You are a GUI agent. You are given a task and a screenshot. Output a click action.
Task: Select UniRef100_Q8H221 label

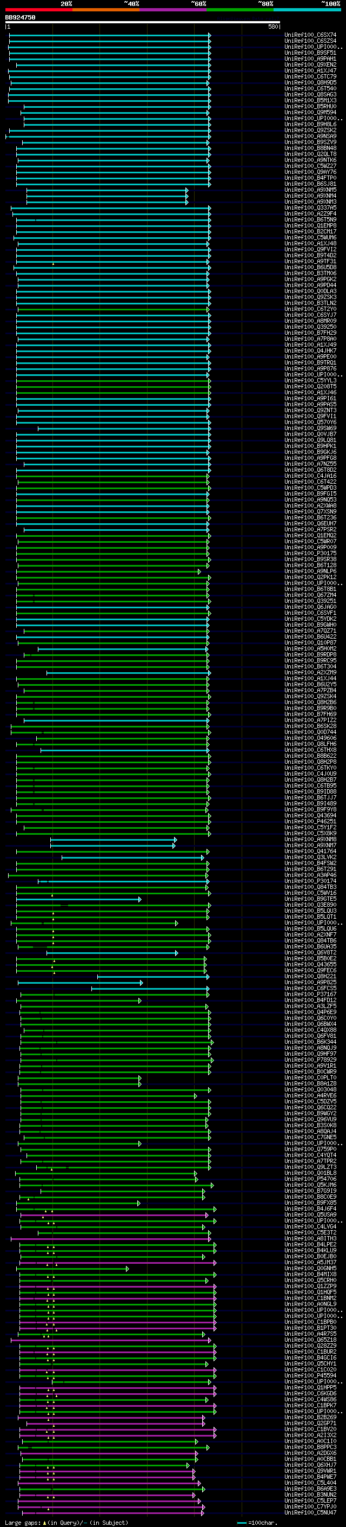(x=310, y=976)
